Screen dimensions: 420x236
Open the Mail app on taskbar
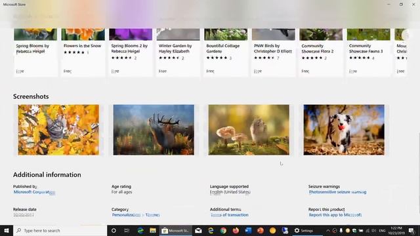198,230
